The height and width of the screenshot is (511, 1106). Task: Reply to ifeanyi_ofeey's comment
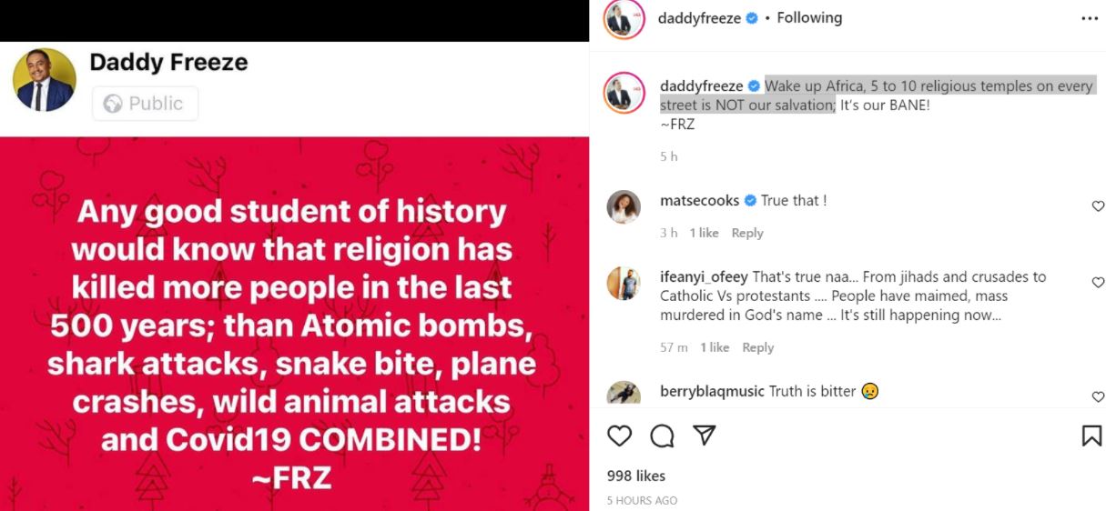pyautogui.click(x=757, y=347)
